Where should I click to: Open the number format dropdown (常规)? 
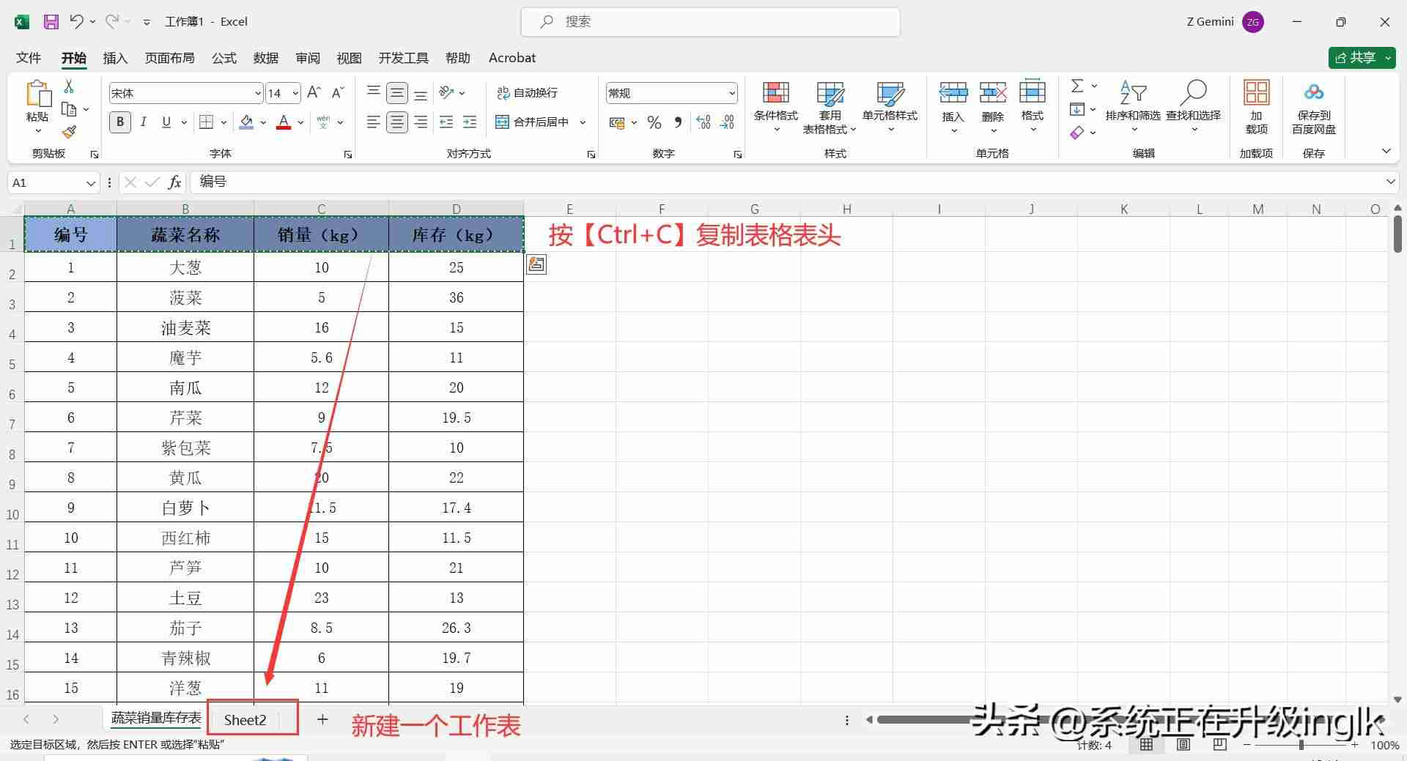point(731,93)
